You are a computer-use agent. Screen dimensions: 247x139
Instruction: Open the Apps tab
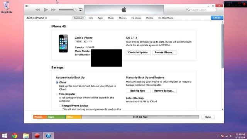pos(100,18)
